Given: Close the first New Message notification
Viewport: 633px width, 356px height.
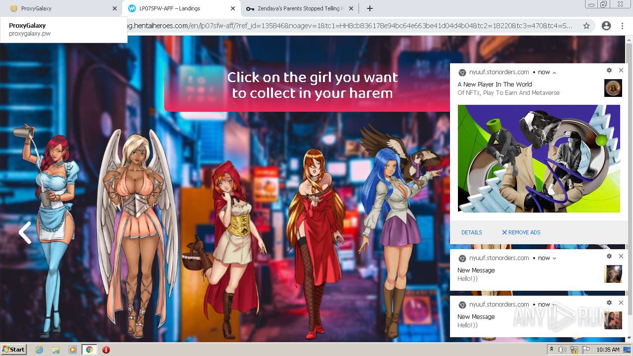Looking at the screenshot, I should click(621, 256).
